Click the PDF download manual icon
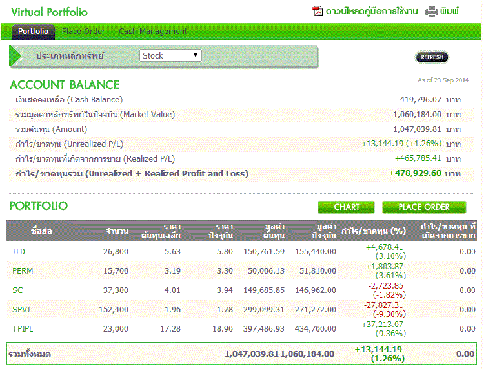The image size is (486, 369). [318, 11]
